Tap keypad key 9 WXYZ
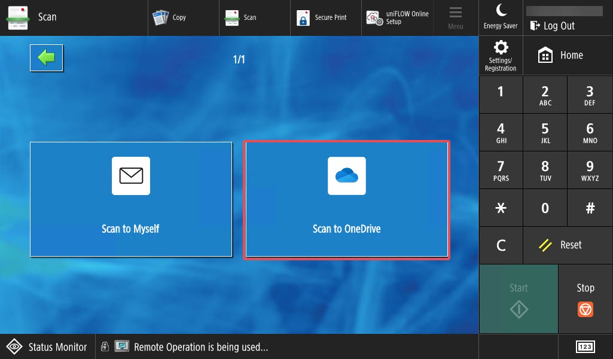Screen dimensions: 613x359 [x=590, y=170]
